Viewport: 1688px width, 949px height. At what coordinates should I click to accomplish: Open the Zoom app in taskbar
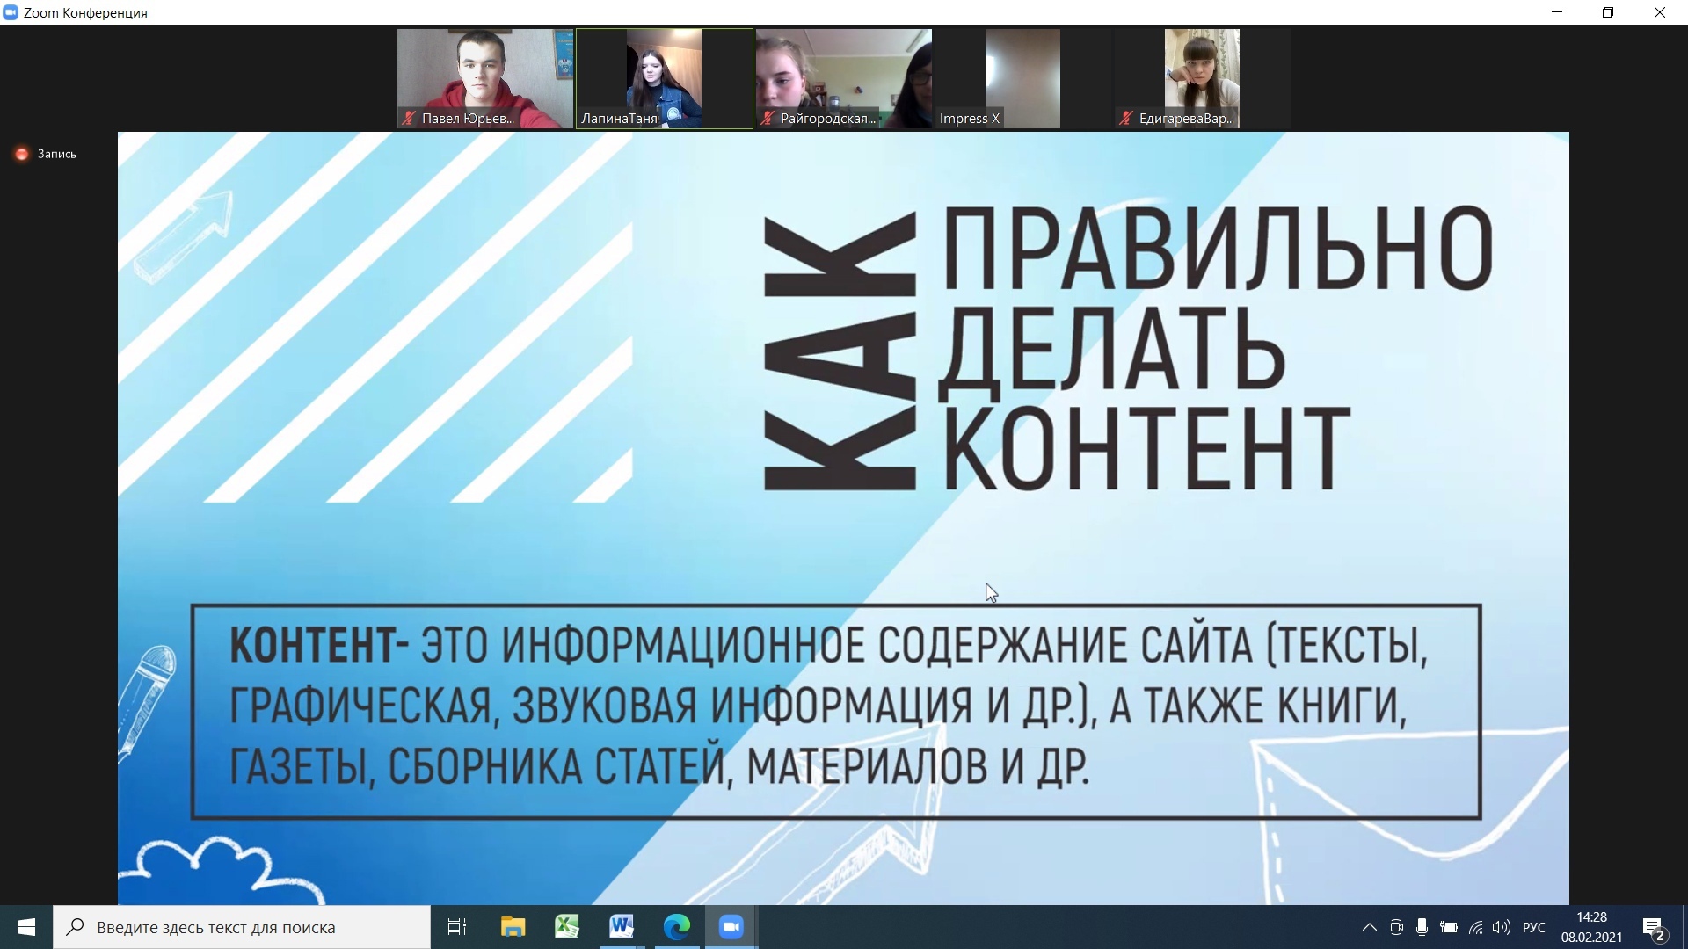(731, 927)
